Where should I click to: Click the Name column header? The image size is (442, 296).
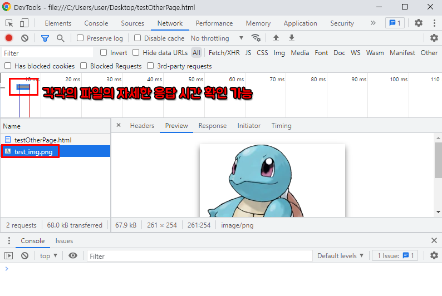(x=55, y=126)
